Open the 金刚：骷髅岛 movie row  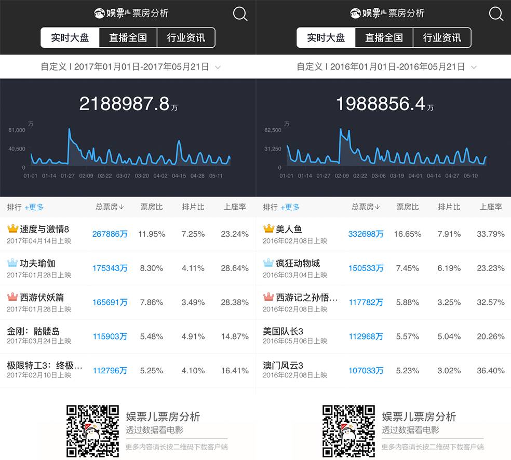coord(128,336)
